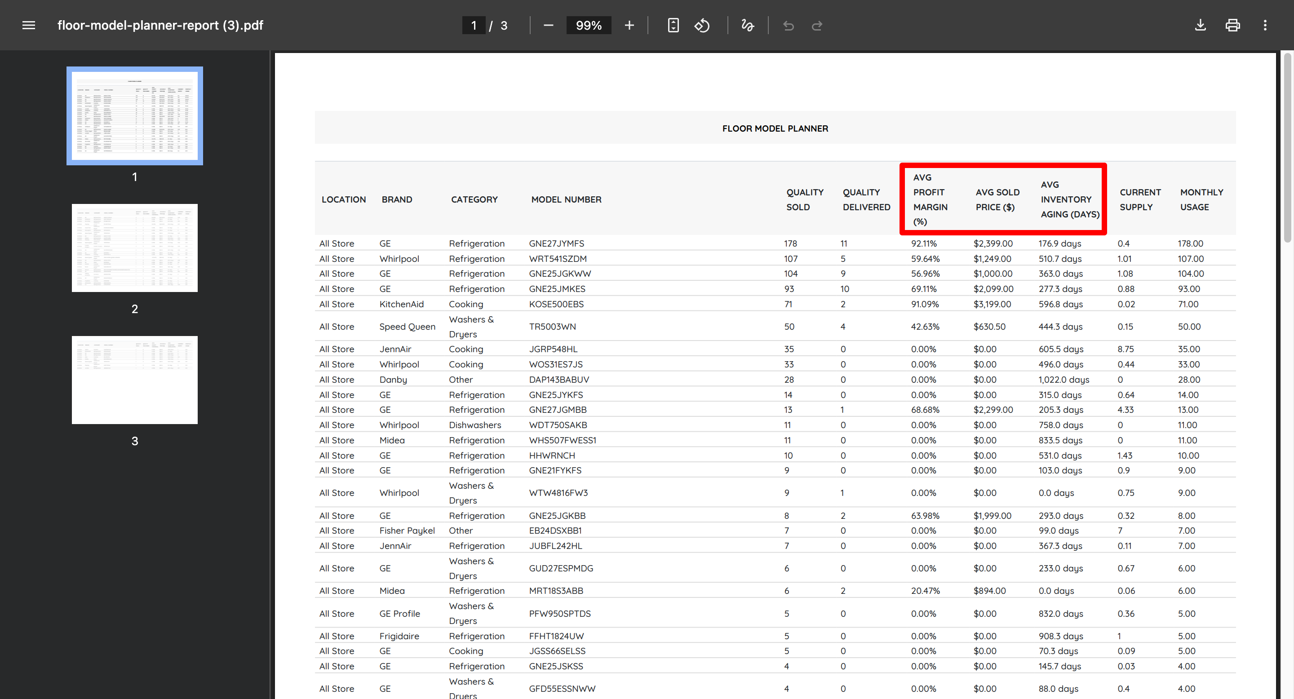Select model number KOSE500EBS
This screenshot has width=1294, height=699.
556,304
